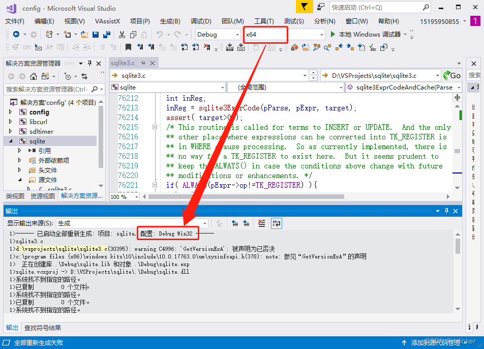Collapse the comment block at line 76215
Viewport: 484px width, 349px height.
point(155,127)
